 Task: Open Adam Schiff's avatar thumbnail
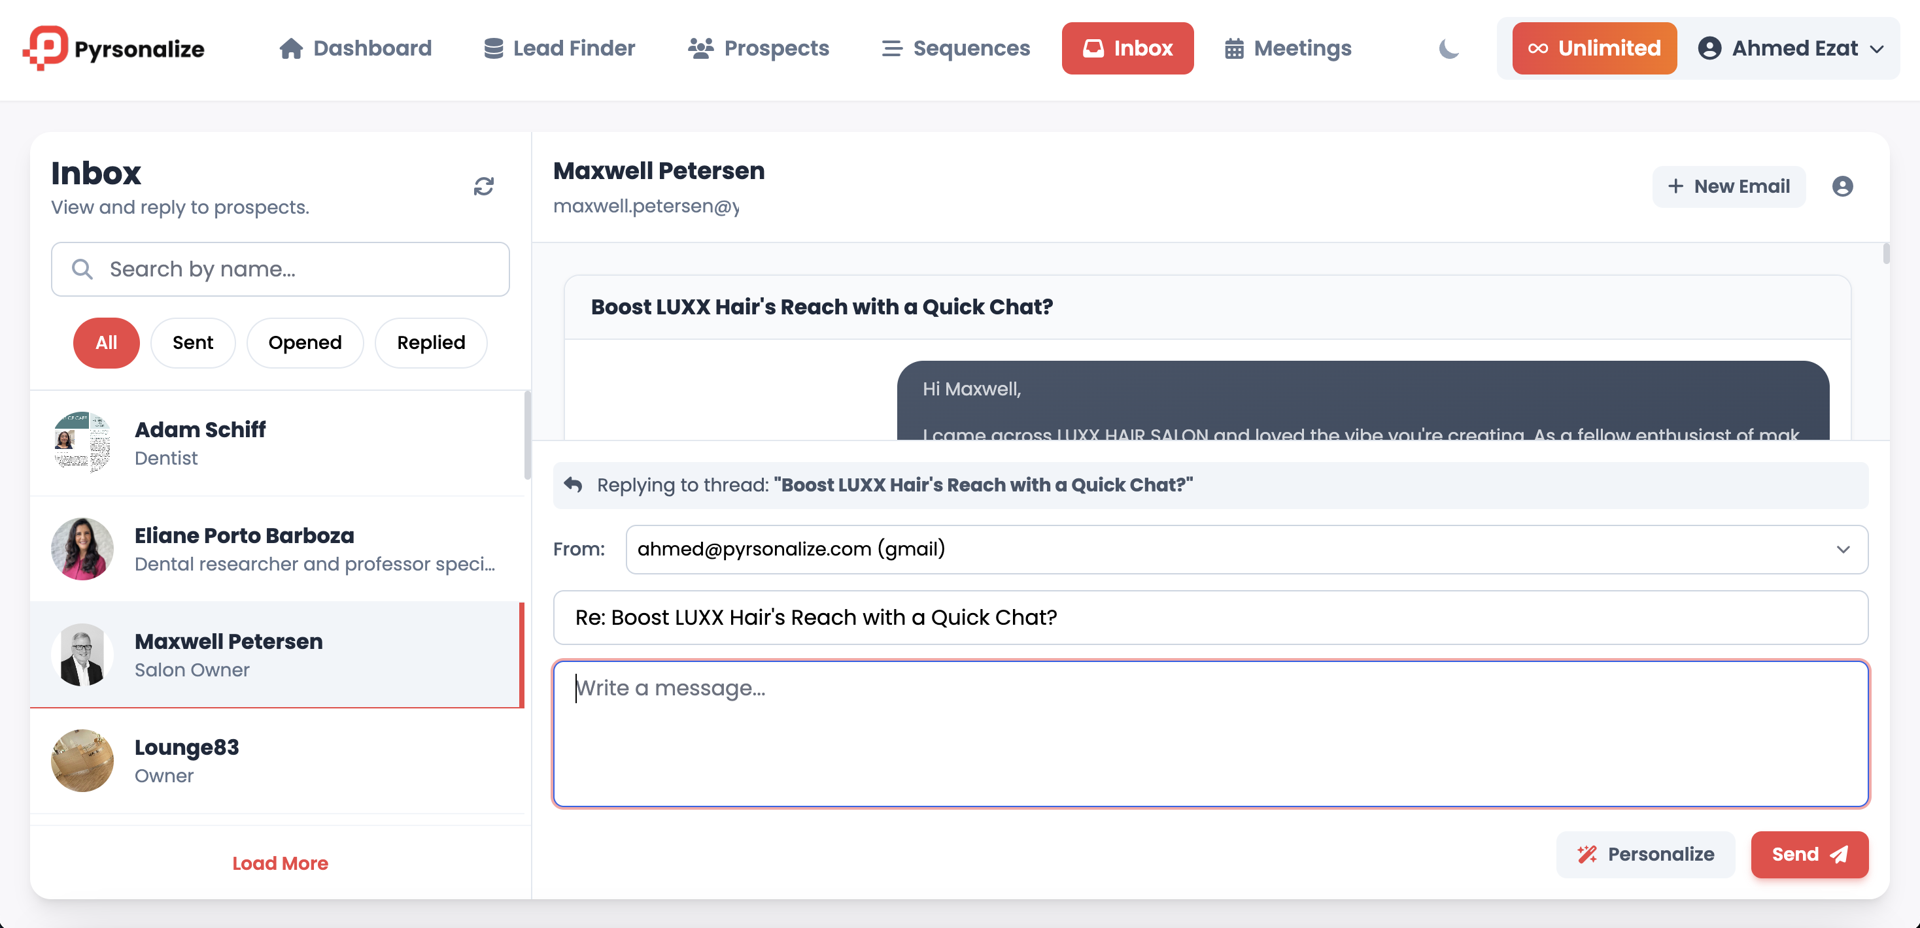click(x=82, y=442)
